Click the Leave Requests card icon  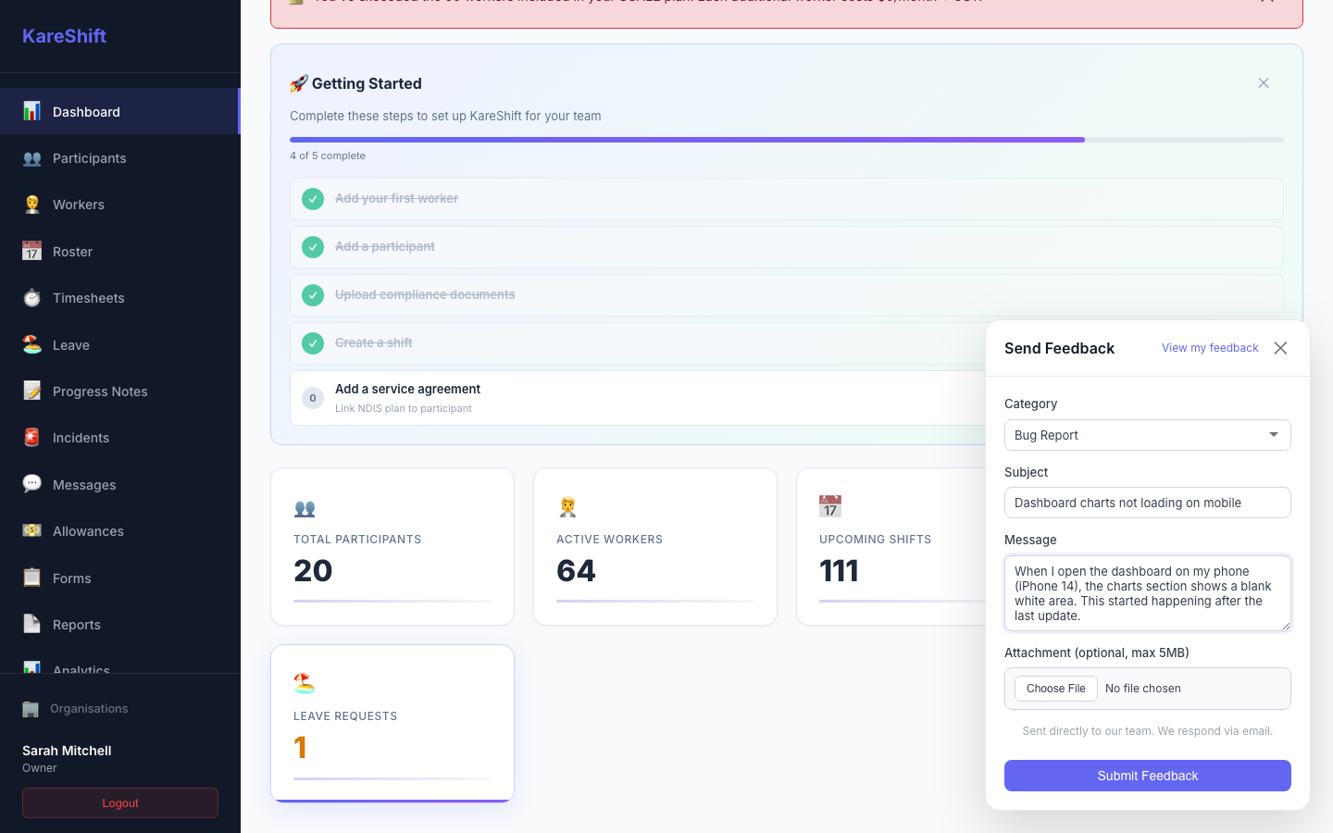pyautogui.click(x=305, y=684)
